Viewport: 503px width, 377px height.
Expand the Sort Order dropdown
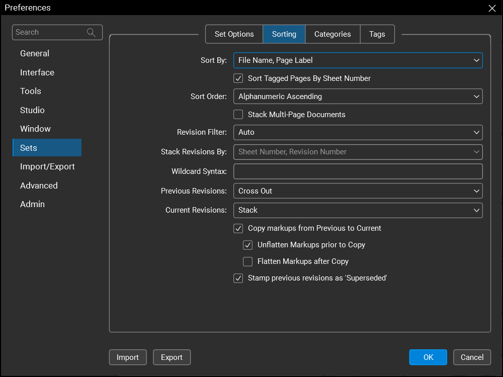358,97
